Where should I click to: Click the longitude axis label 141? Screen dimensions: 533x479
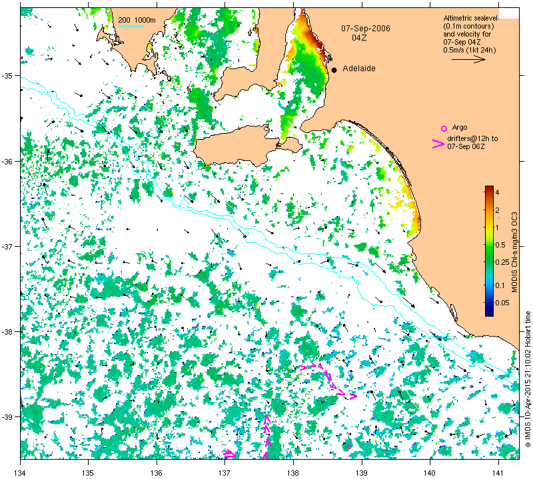pos(498,472)
